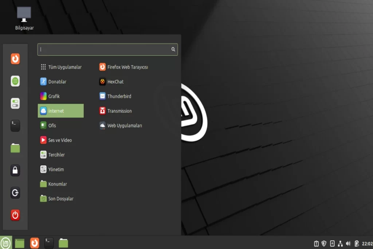Open Firefox from the menu favorites sidebar
This screenshot has width=373, height=249.
(x=15, y=59)
